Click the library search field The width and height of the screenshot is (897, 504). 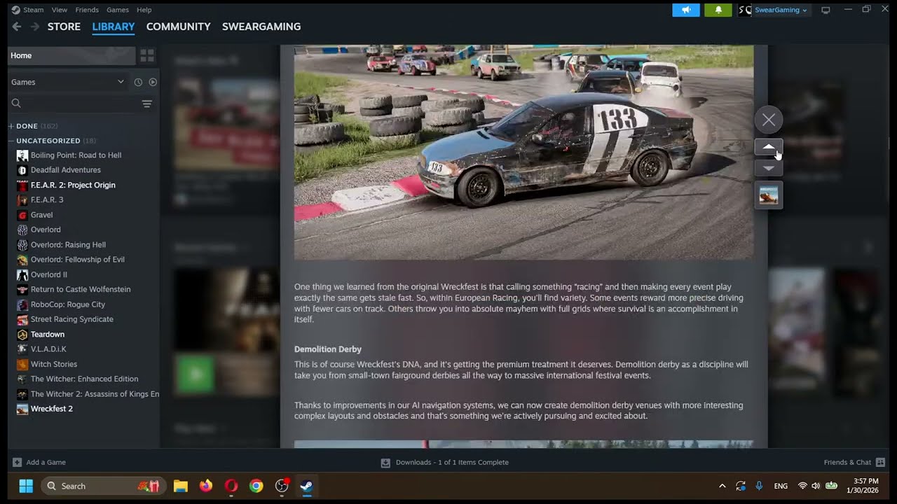pyautogui.click(x=74, y=104)
